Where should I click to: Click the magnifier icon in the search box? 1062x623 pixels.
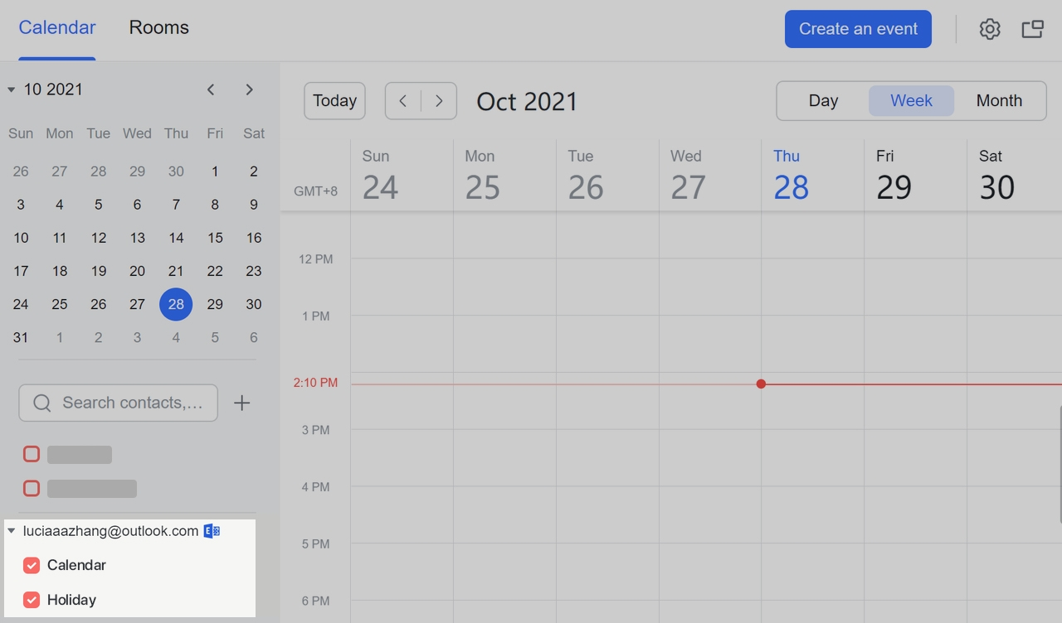coord(41,403)
